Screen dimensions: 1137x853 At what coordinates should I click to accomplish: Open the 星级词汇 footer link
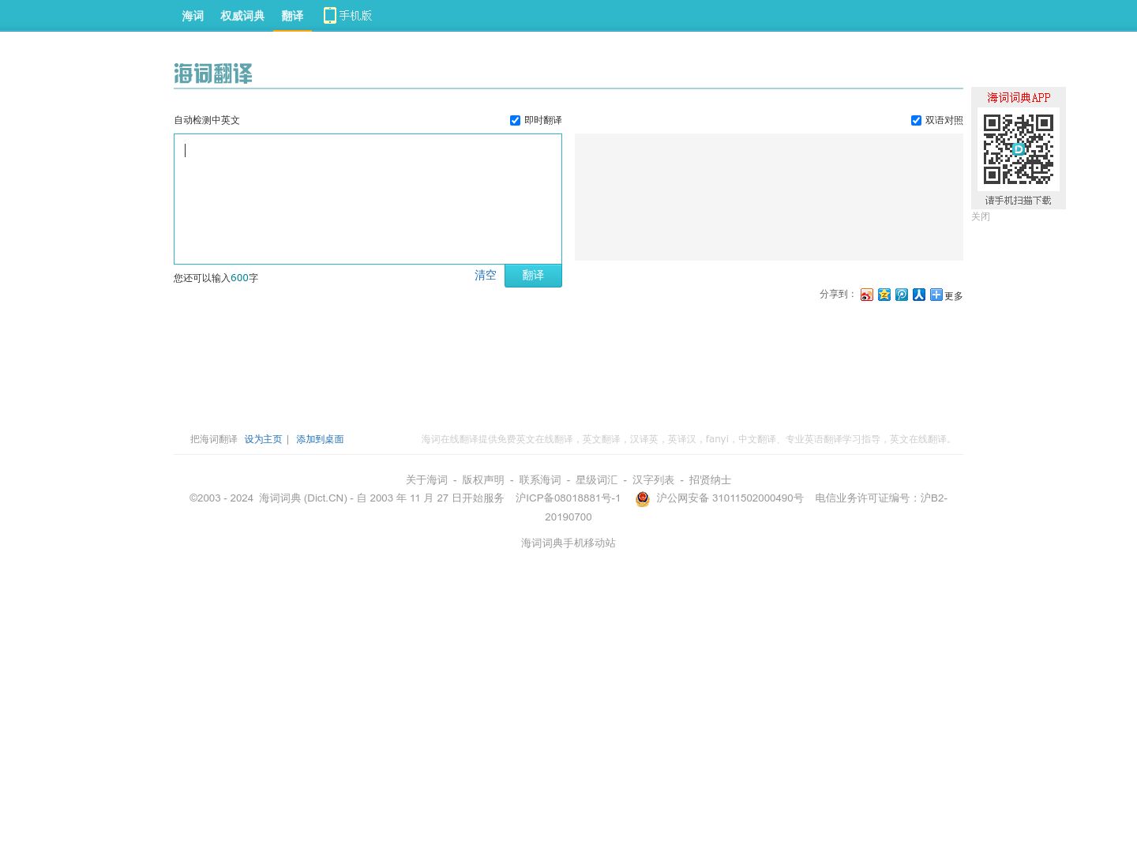(x=596, y=480)
